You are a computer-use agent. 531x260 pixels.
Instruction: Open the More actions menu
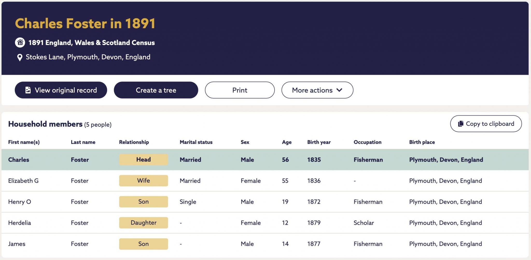point(317,90)
